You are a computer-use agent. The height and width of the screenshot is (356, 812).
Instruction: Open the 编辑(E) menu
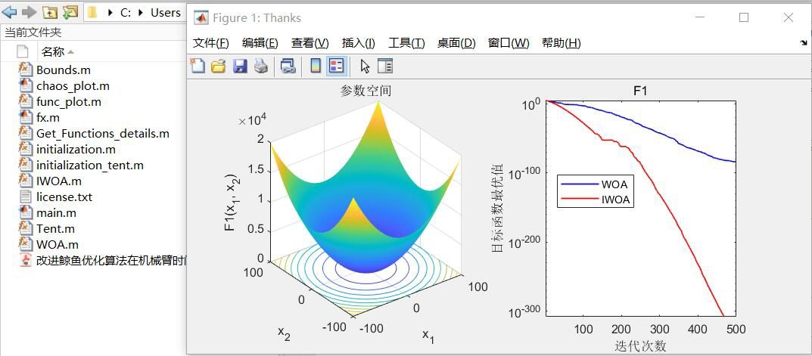260,43
